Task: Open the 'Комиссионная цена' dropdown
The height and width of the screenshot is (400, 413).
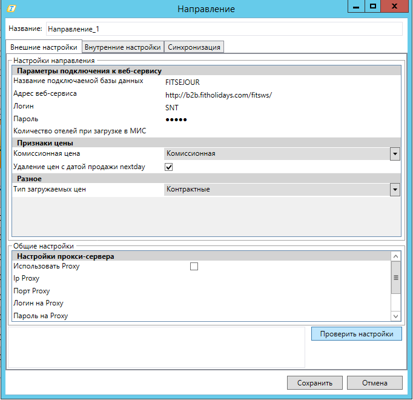Action: [395, 154]
